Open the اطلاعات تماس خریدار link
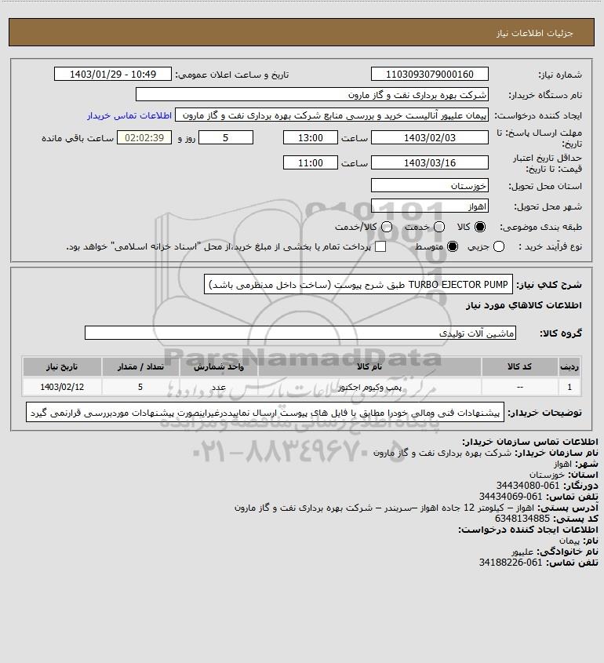 129,115
